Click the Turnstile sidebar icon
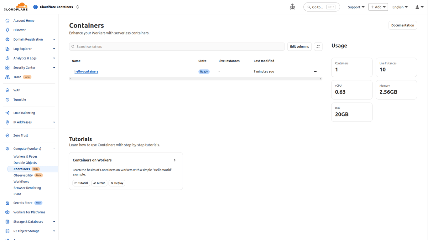Image resolution: width=428 pixels, height=240 pixels. (8, 100)
